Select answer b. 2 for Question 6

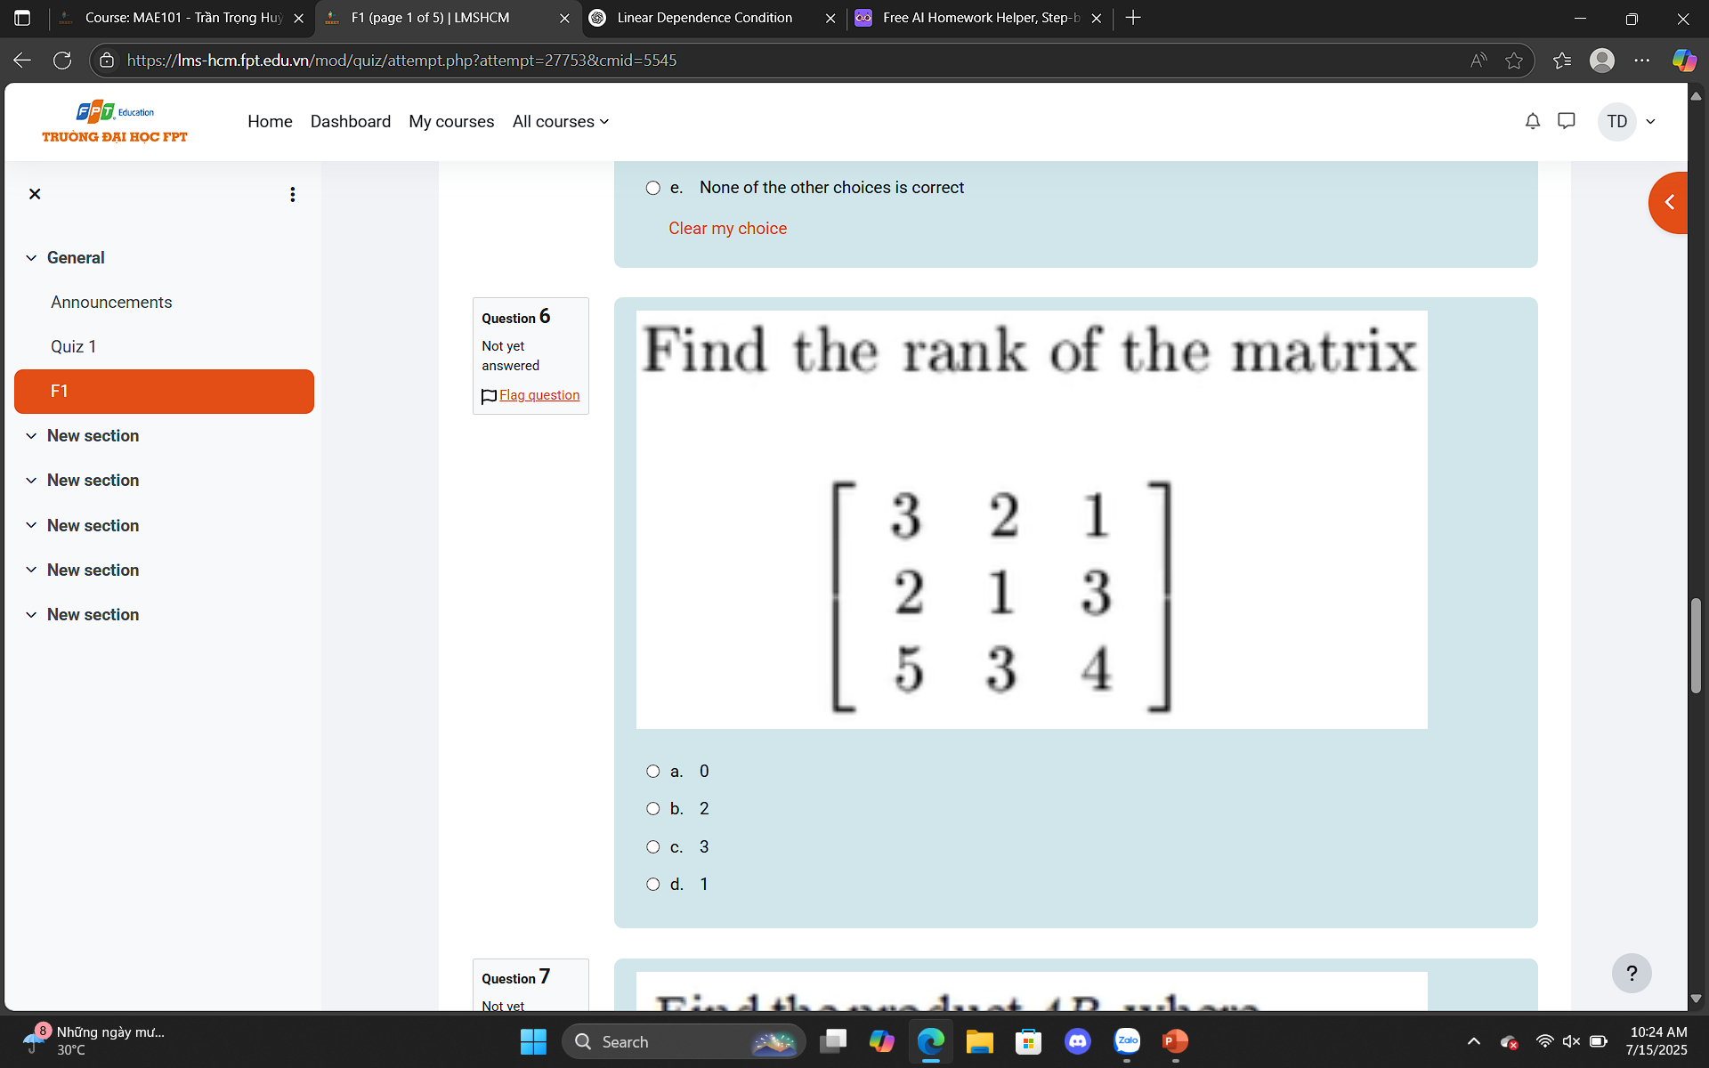[x=652, y=808]
